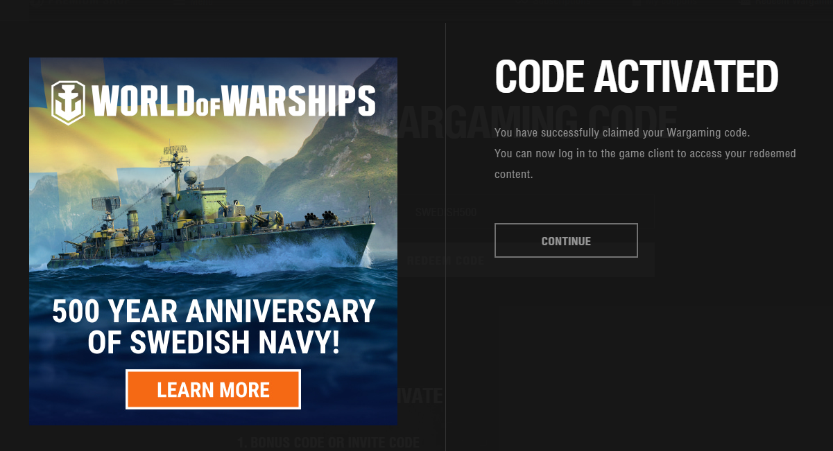Click the WORLD OF WARSHIPS wordmark text

tap(234, 101)
